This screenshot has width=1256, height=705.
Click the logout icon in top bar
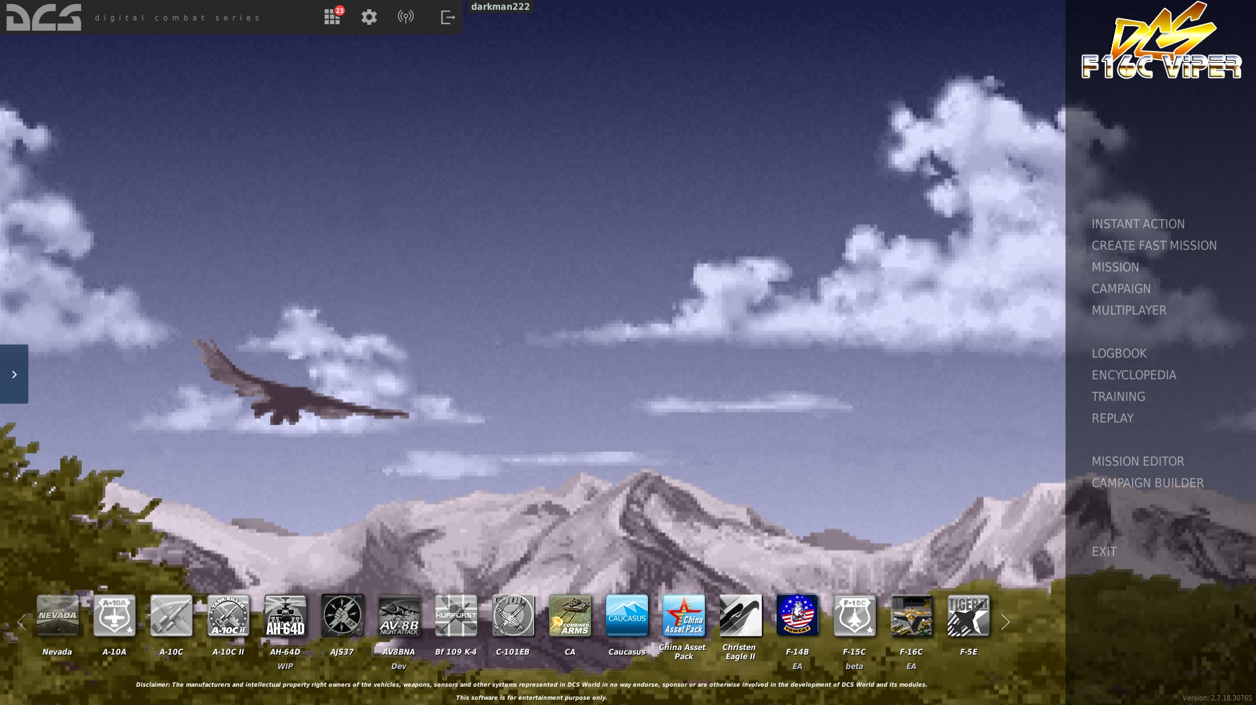click(448, 16)
